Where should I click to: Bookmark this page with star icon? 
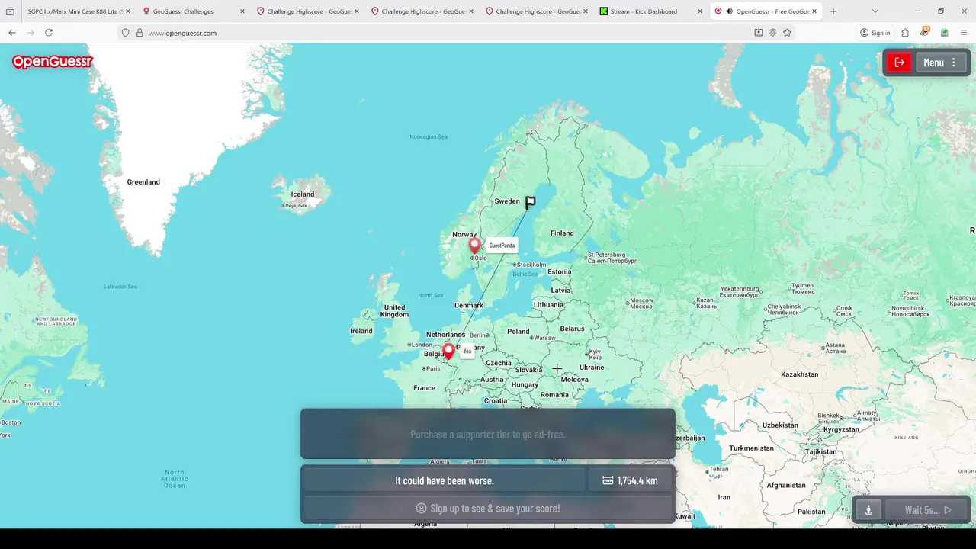coord(787,33)
